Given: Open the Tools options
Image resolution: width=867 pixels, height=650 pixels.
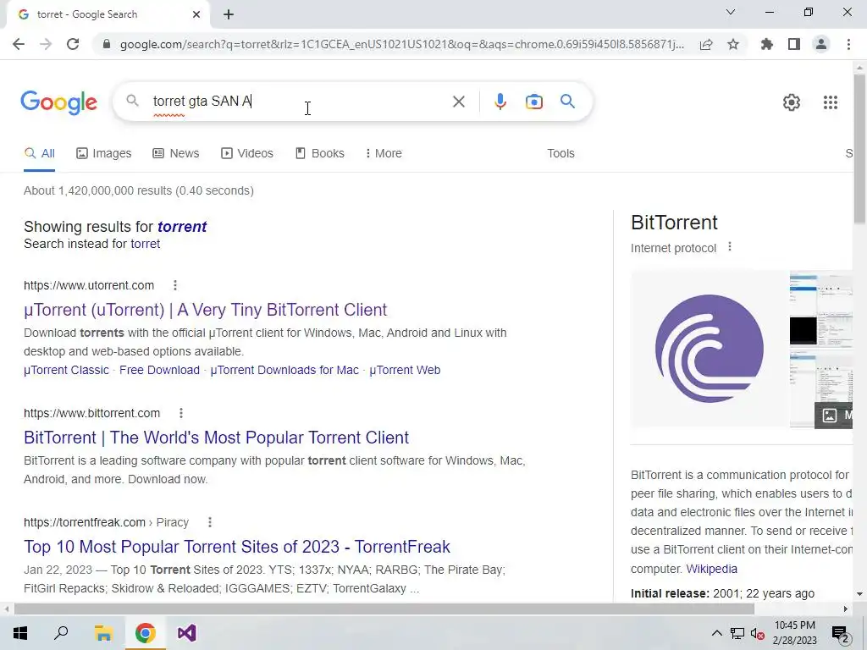Looking at the screenshot, I should coord(561,154).
